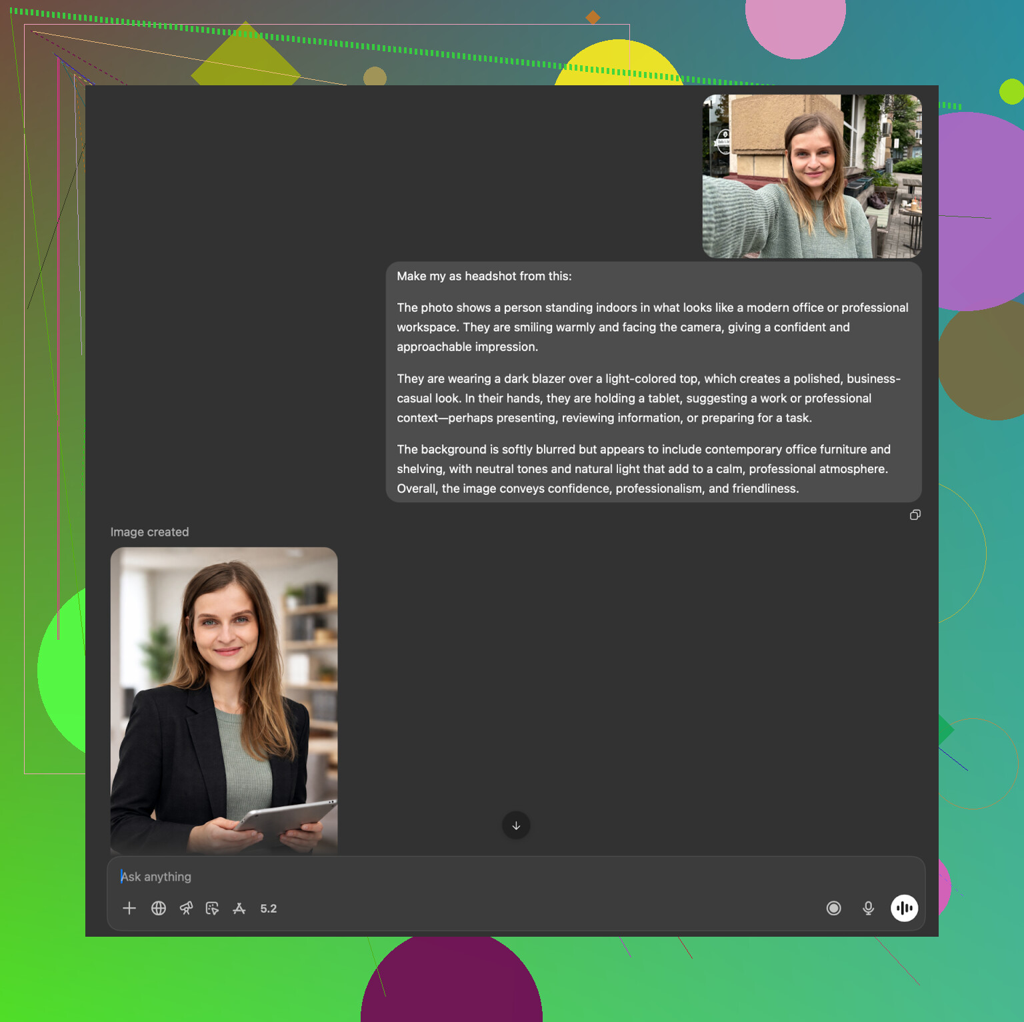Click the 'Make my as headshot' text line
The image size is (1024, 1022).
click(x=484, y=276)
